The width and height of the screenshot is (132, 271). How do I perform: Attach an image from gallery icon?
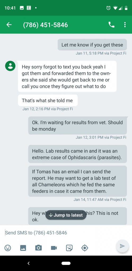[23, 248]
